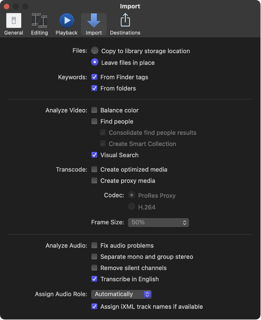Image resolution: width=261 pixels, height=320 pixels.
Task: Select the Playback preferences icon
Action: tap(66, 23)
